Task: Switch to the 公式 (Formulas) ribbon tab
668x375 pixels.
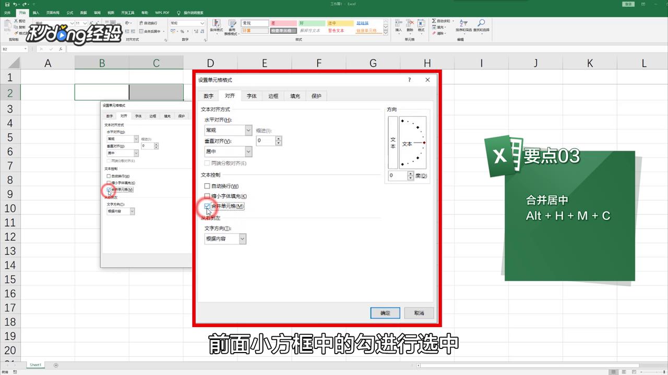Action: point(69,12)
